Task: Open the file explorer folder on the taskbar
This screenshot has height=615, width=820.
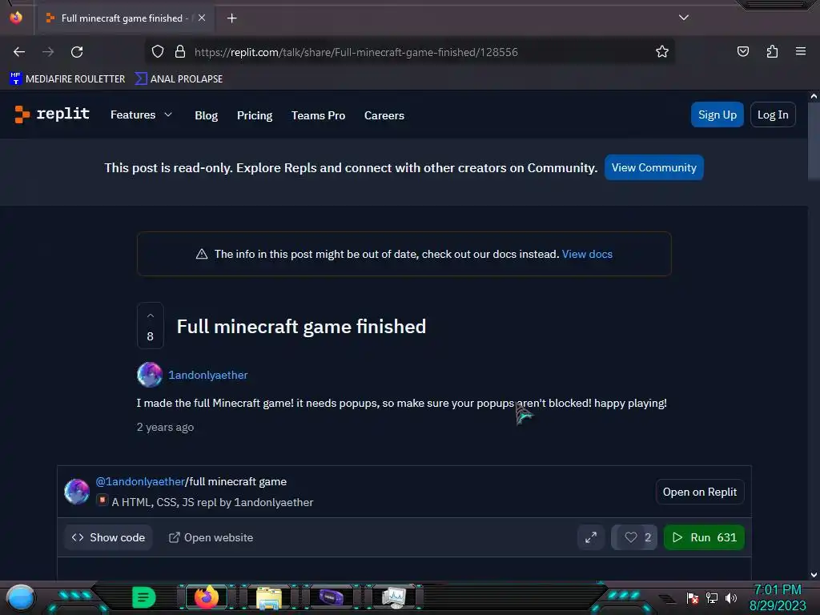Action: [269, 597]
